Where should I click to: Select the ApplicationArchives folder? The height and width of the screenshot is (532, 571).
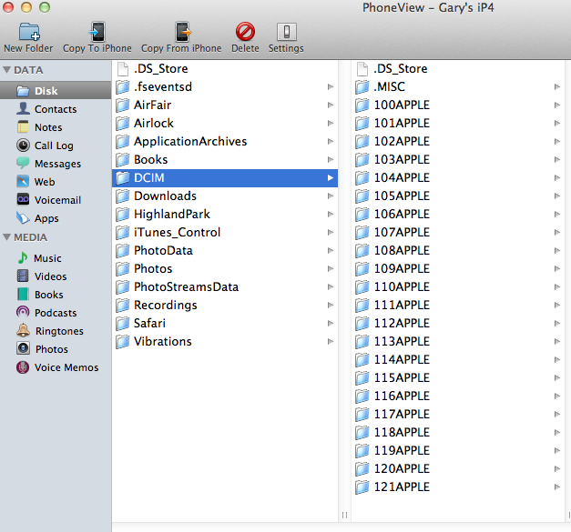tap(225, 142)
